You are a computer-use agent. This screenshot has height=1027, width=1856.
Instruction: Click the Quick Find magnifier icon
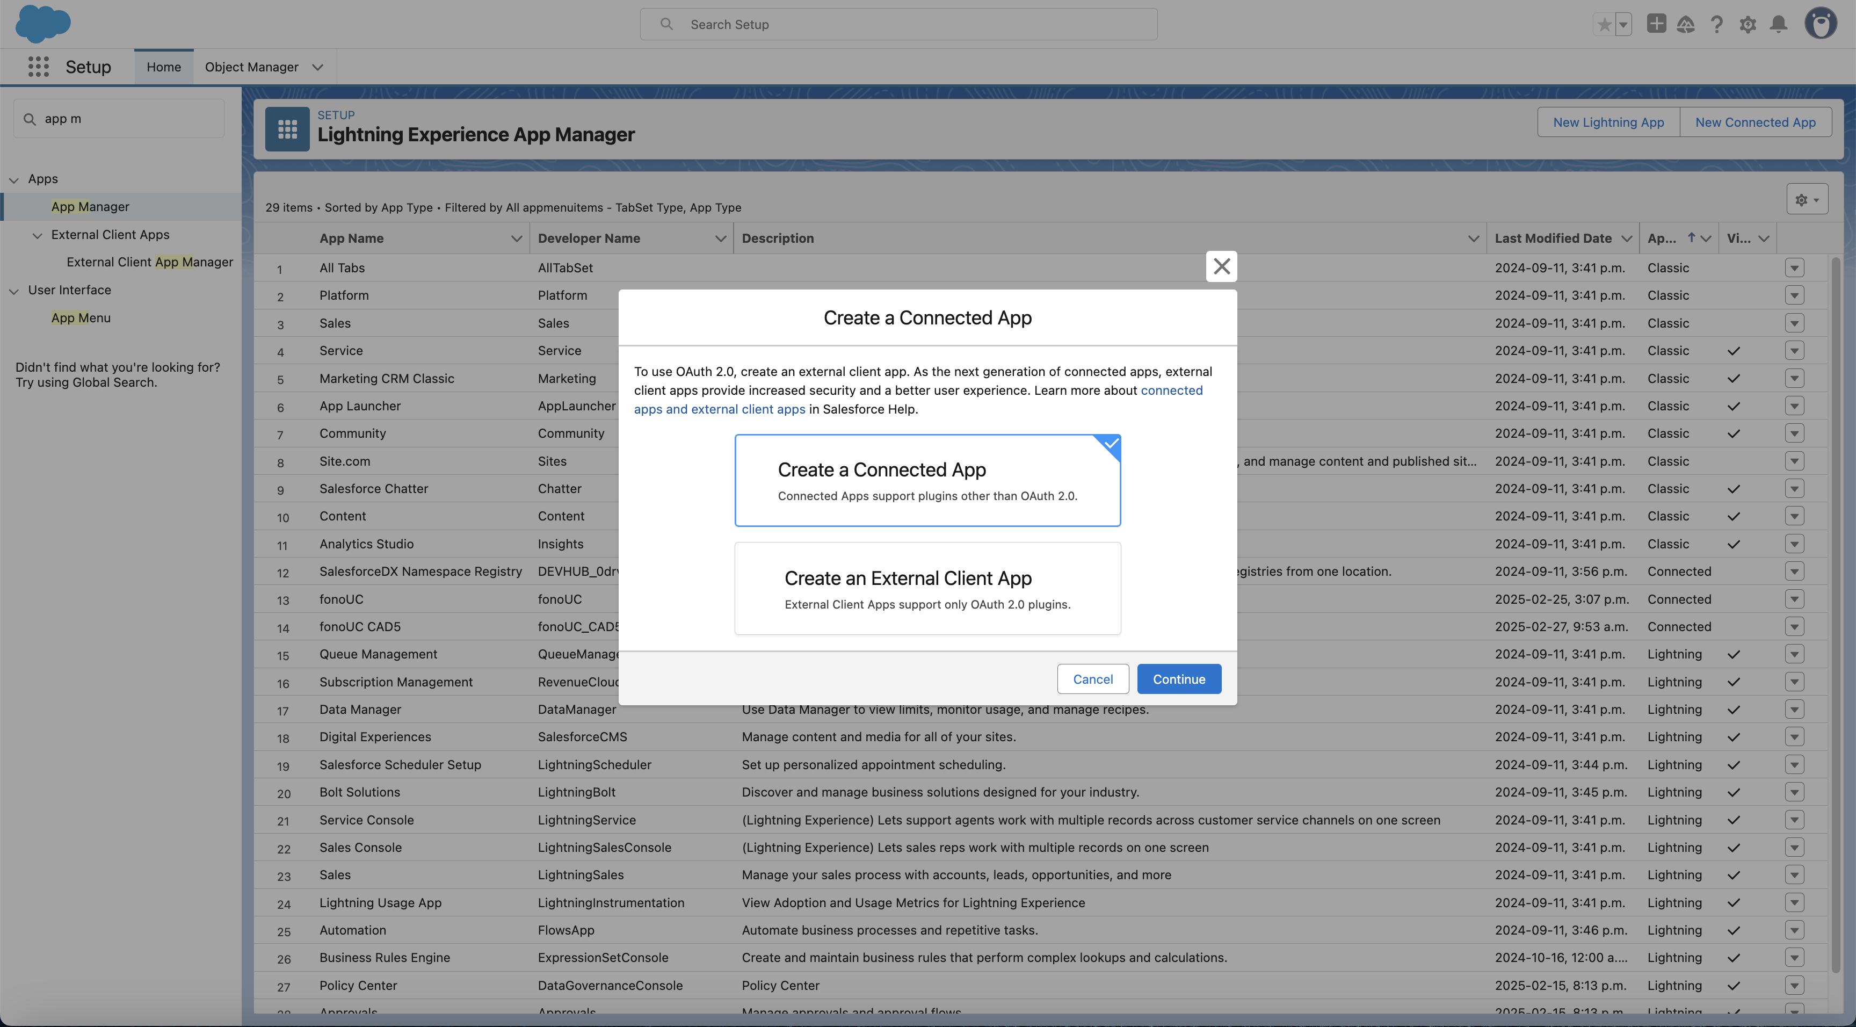(x=30, y=119)
